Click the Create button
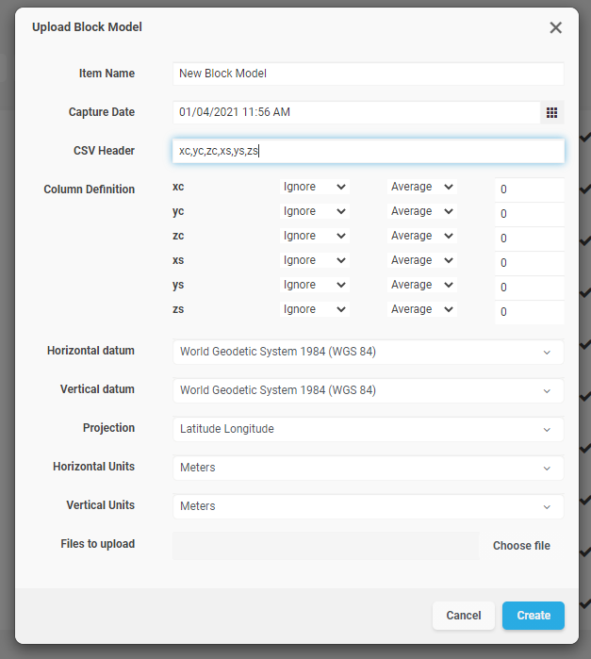Image resolution: width=591 pixels, height=659 pixels. (533, 616)
